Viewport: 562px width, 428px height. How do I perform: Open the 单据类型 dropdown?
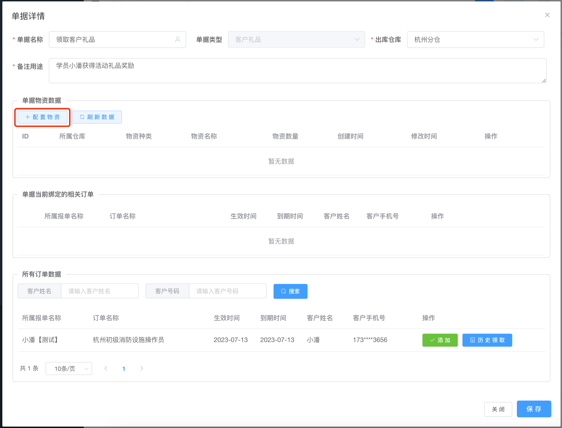coord(296,40)
